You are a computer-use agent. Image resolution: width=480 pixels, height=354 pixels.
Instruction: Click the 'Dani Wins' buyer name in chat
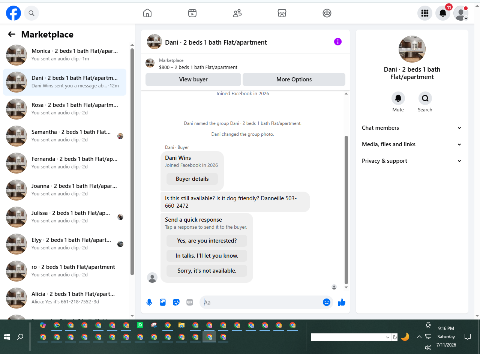[x=178, y=158]
